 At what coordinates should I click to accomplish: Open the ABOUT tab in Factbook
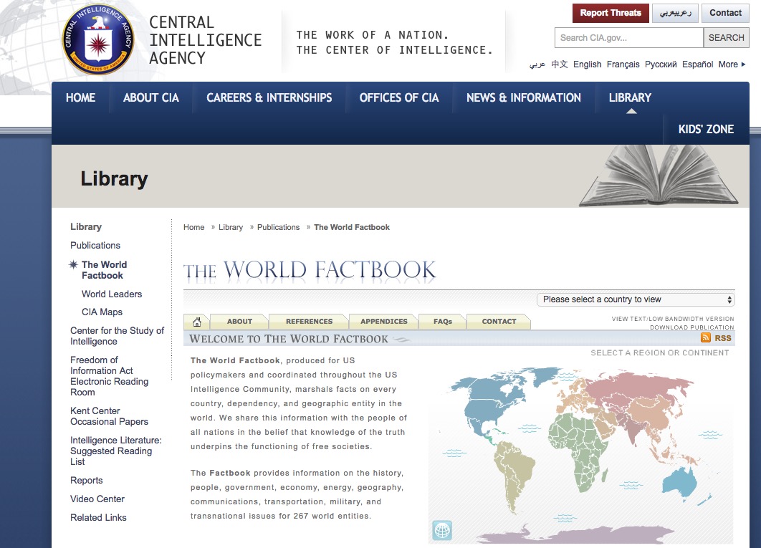(x=239, y=322)
